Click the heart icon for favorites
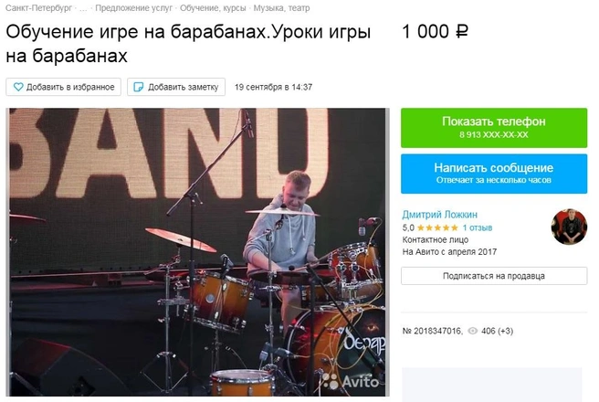The image size is (599, 402). (18, 87)
